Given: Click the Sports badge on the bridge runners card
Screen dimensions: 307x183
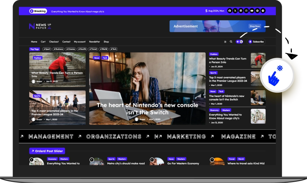Looking at the screenshot, I should tap(37, 96).
